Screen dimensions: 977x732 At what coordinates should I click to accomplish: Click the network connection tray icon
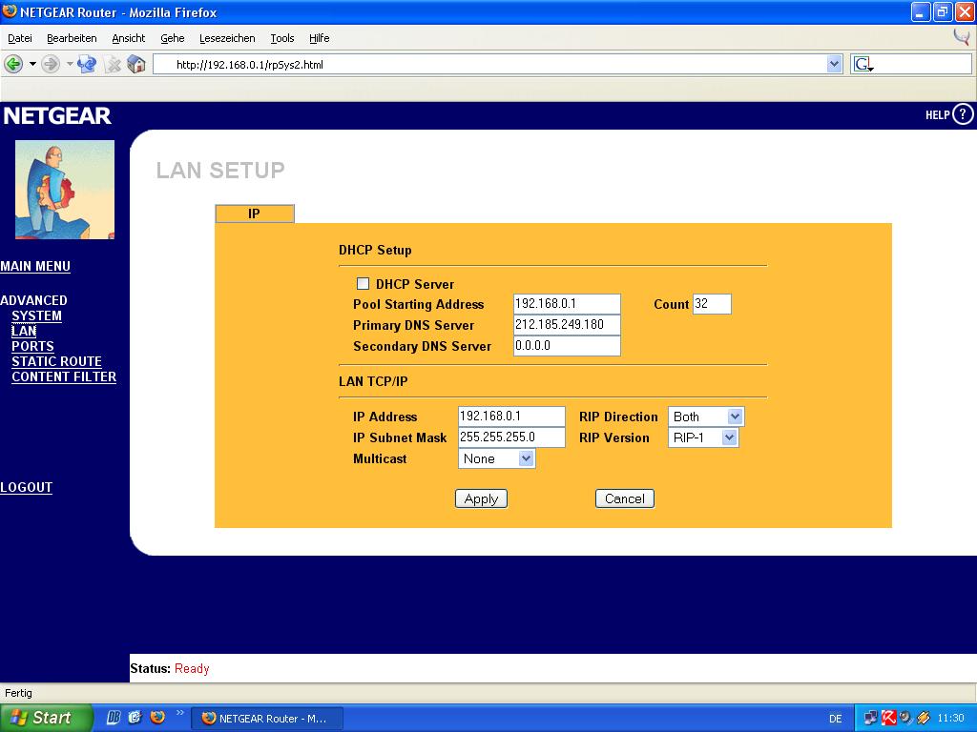coord(870,718)
